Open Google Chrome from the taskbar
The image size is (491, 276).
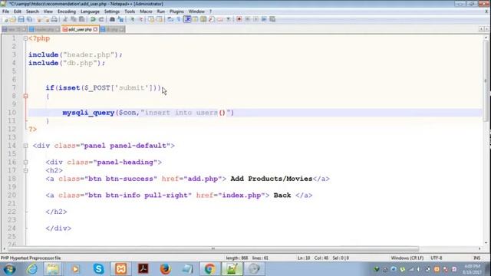tap(209, 269)
